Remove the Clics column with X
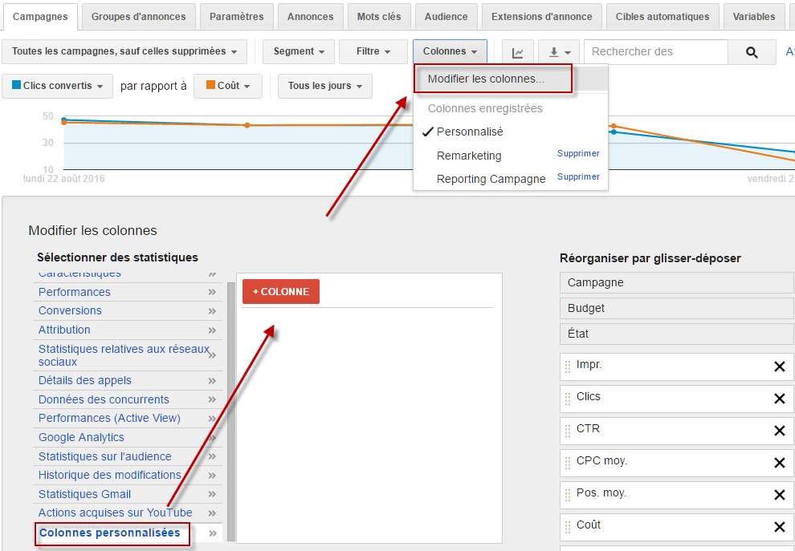The height and width of the screenshot is (551, 795). [x=779, y=399]
